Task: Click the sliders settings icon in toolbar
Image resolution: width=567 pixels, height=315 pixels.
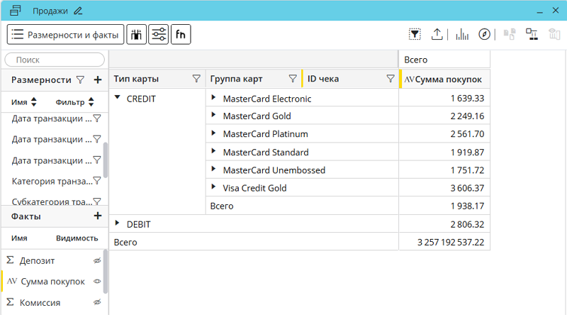Action: pyautogui.click(x=159, y=34)
